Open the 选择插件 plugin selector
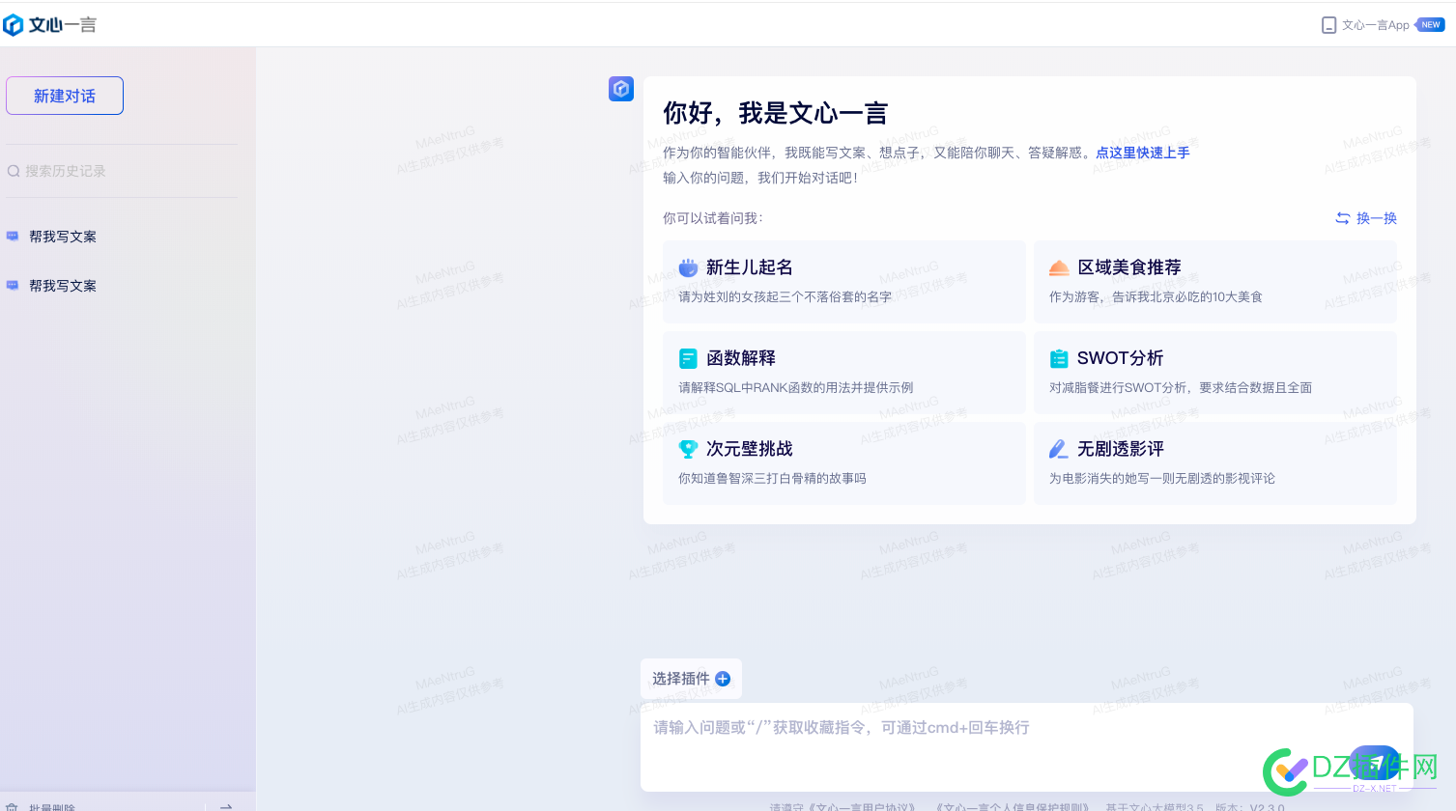 pyautogui.click(x=691, y=679)
